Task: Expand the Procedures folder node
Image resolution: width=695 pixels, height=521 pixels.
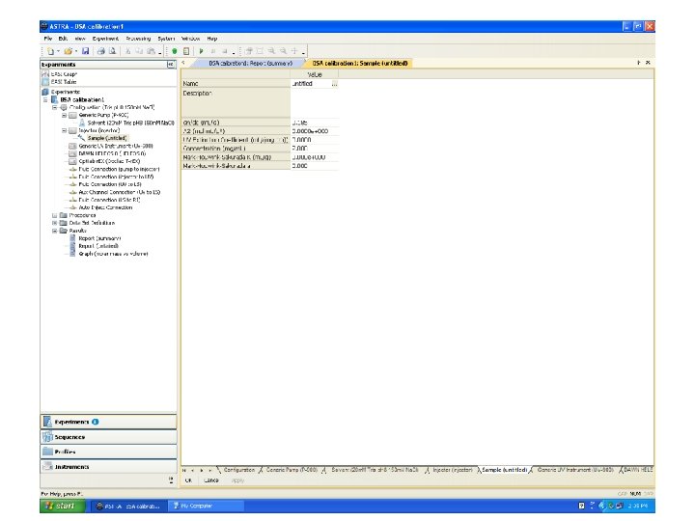Action: (x=54, y=215)
